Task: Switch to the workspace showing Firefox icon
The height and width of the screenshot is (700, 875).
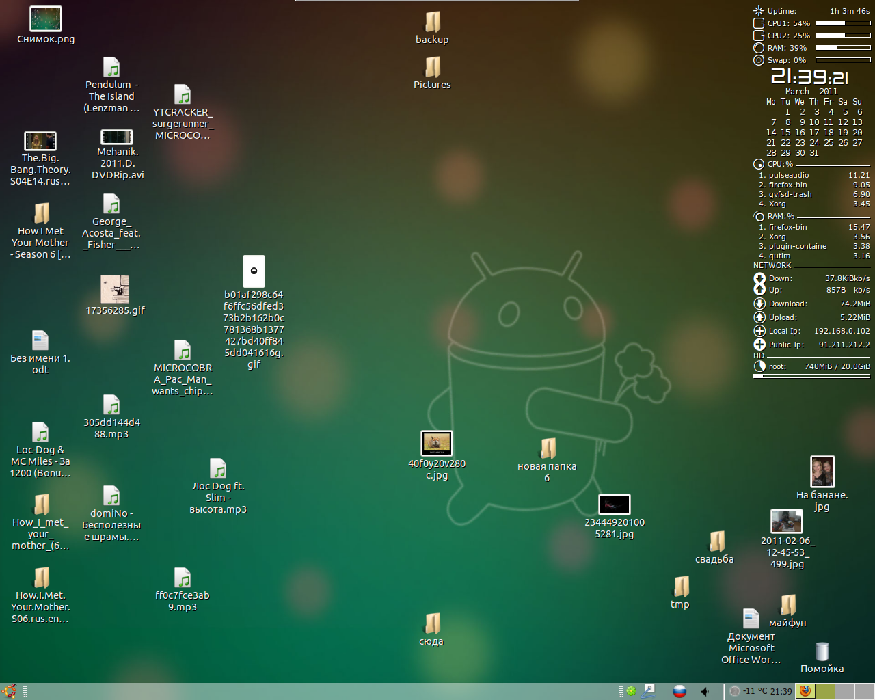Action: click(x=805, y=691)
